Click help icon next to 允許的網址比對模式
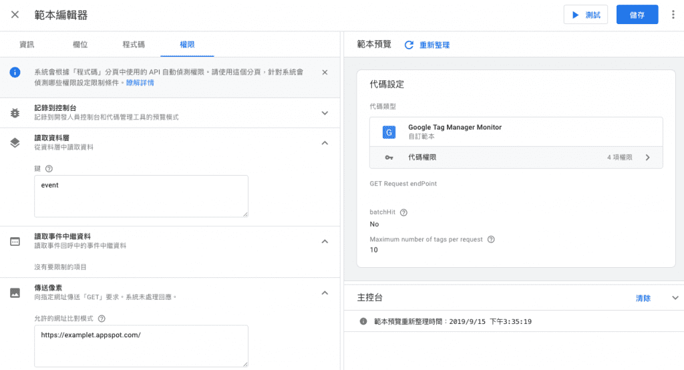The height and width of the screenshot is (370, 684). [102, 319]
